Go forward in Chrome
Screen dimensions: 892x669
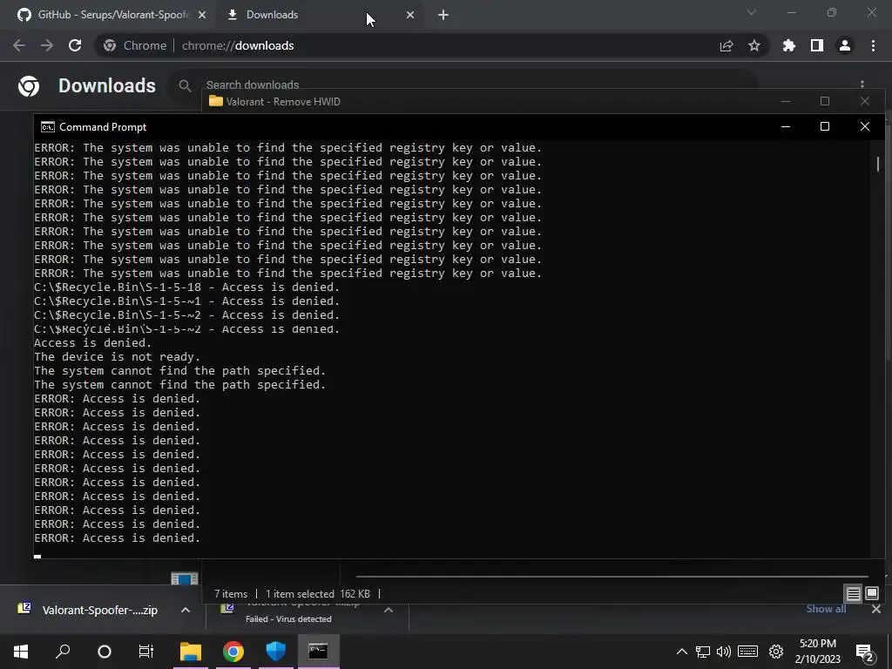tap(47, 45)
